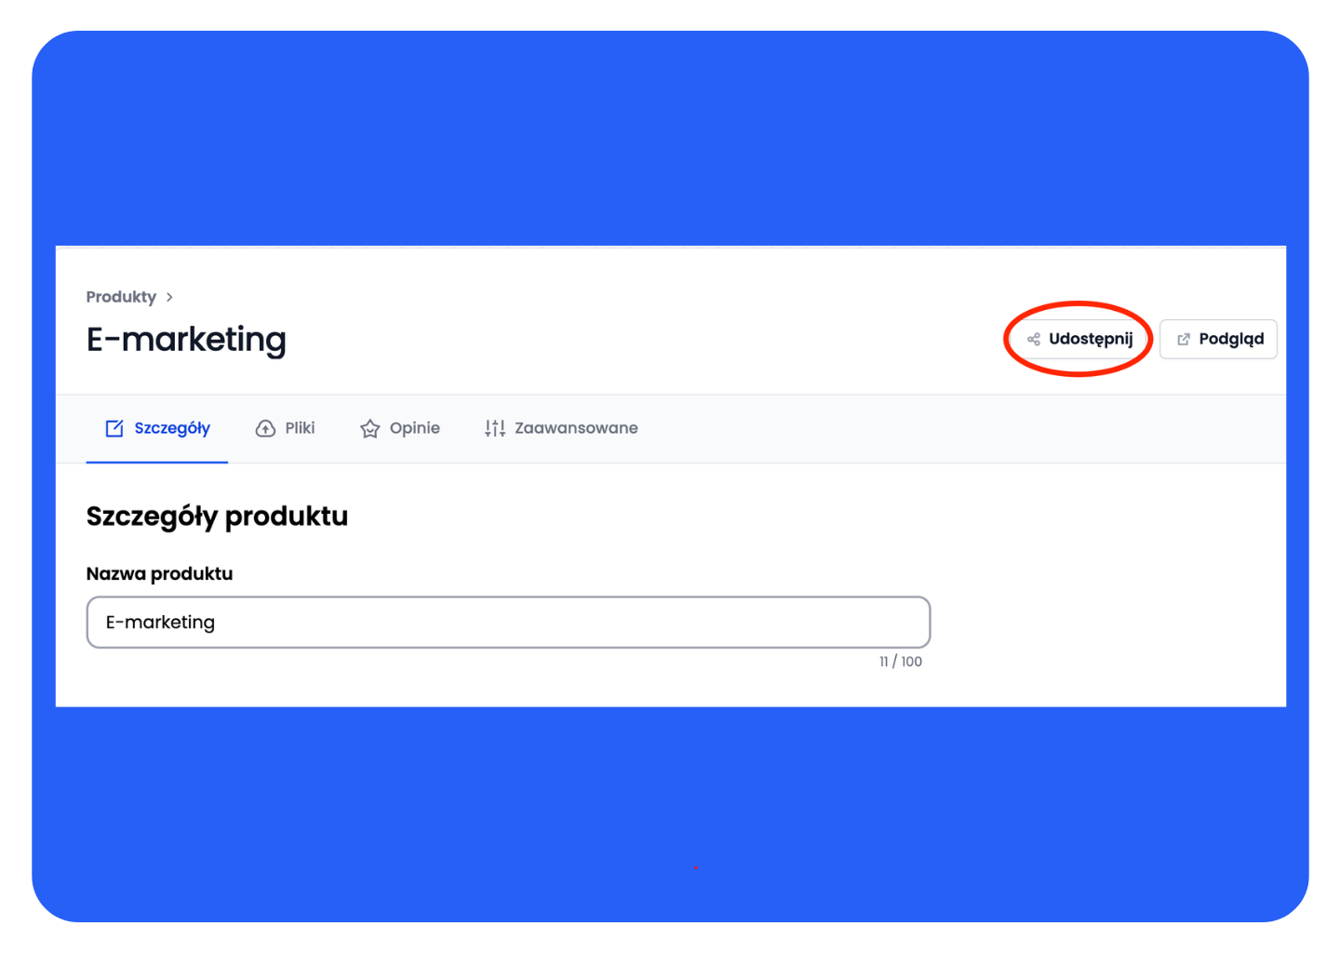1340x953 pixels.
Task: Click the Szczegóły produktu section heading
Action: 217,517
